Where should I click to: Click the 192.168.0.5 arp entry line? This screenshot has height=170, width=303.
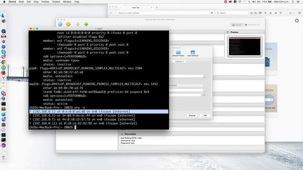coord(82,115)
